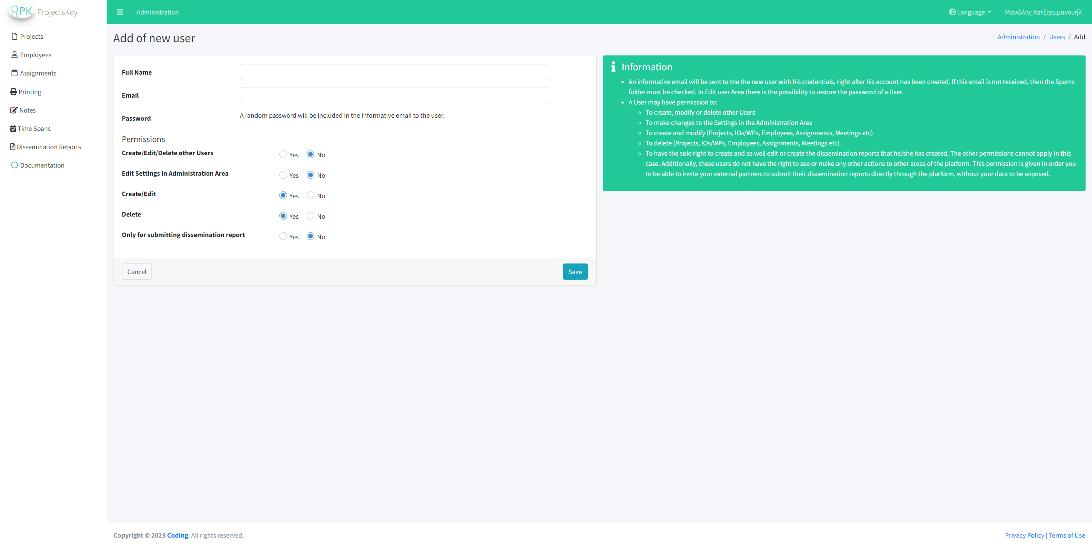Image resolution: width=1092 pixels, height=547 pixels.
Task: Open Projects via its sidebar icon
Action: point(15,36)
